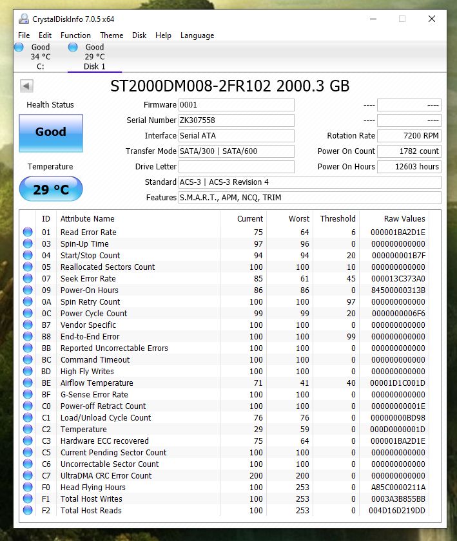This screenshot has height=541, width=457.
Task: Click the status orb of Hardware ECC recovered row
Action: coord(28,441)
